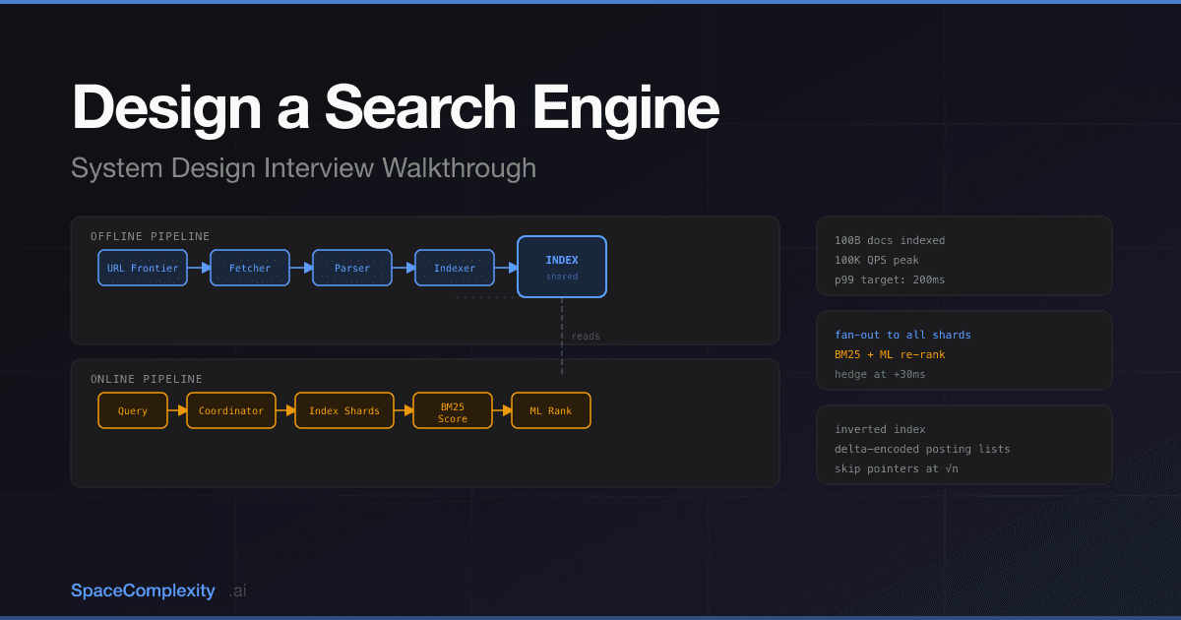This screenshot has height=620, width=1181.
Task: Click the 'ONLINE PIPELINE' label
Action: pyautogui.click(x=147, y=379)
